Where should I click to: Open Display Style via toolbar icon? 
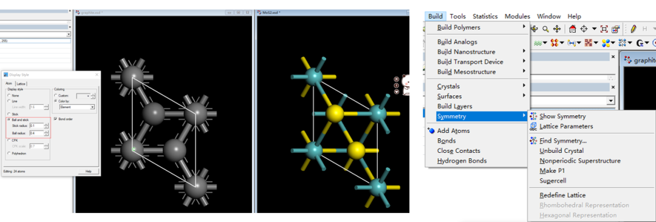[x=615, y=29]
